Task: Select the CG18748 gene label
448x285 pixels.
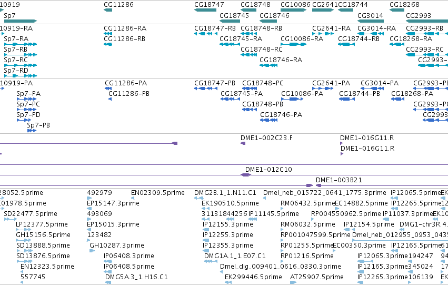Action: (255, 5)
